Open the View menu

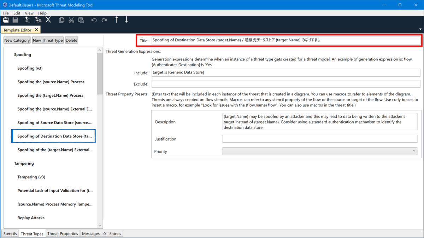click(29, 13)
